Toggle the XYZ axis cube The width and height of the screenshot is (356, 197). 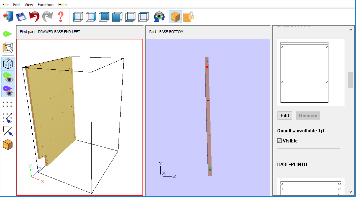click(x=8, y=63)
